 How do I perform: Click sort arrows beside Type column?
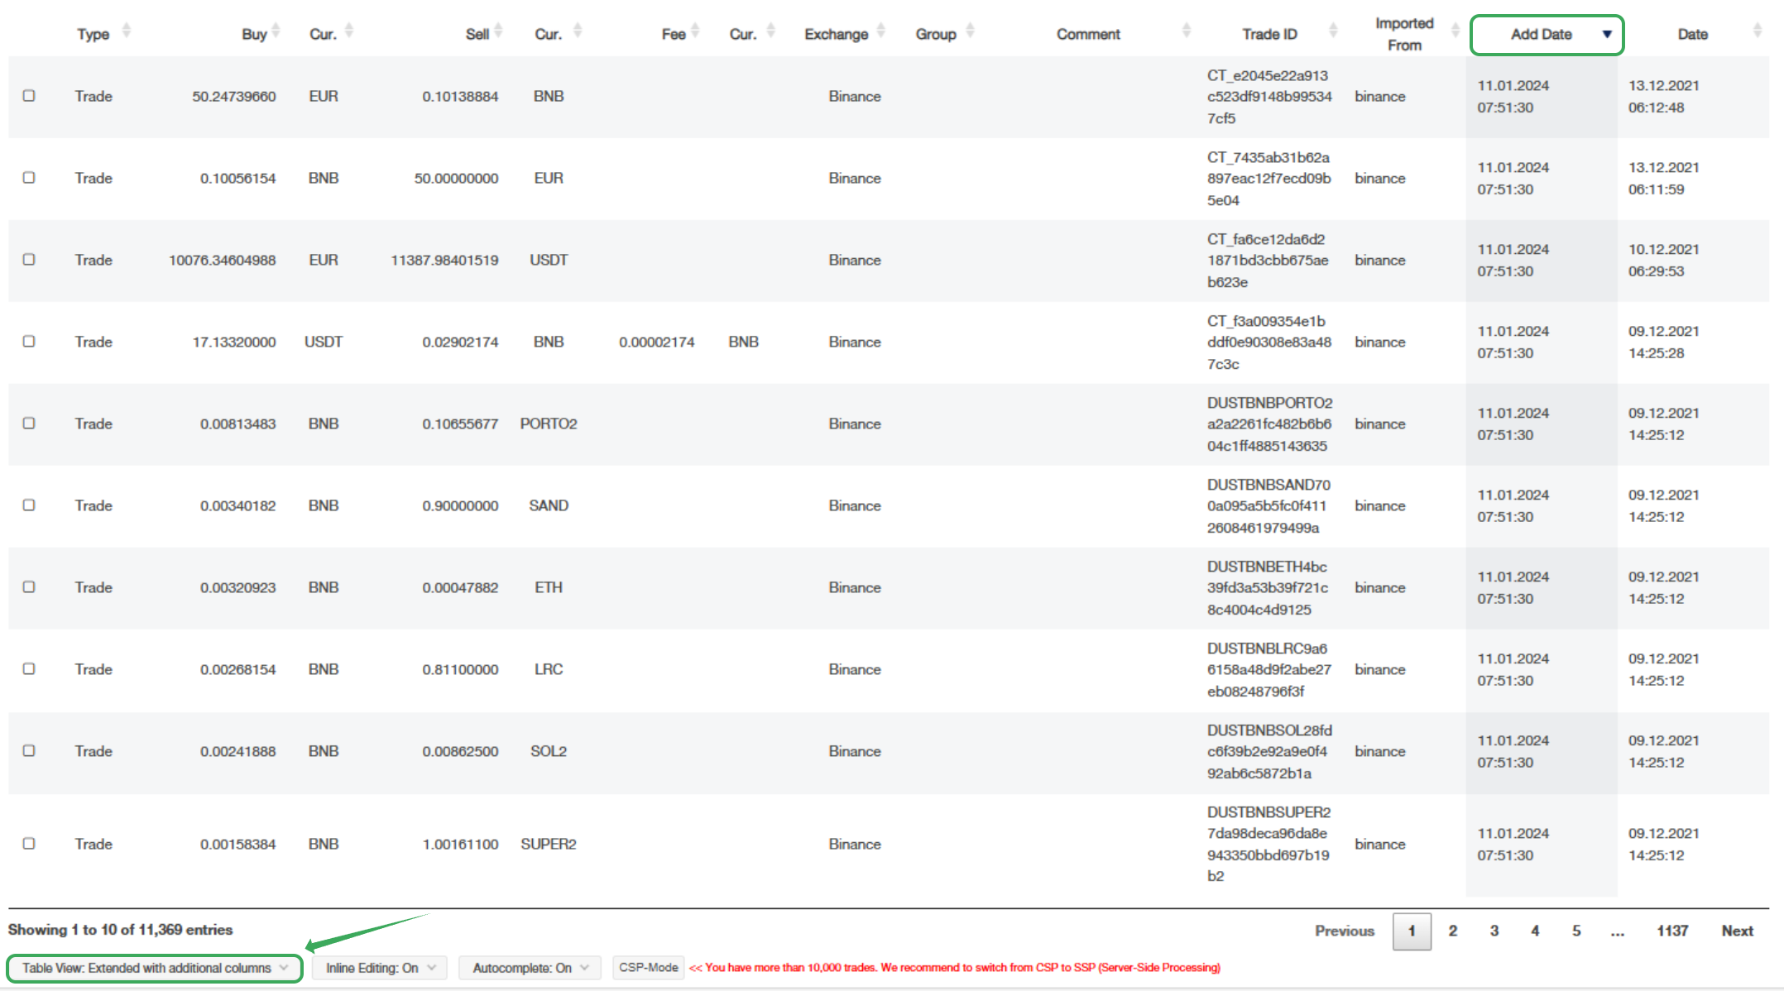click(127, 31)
